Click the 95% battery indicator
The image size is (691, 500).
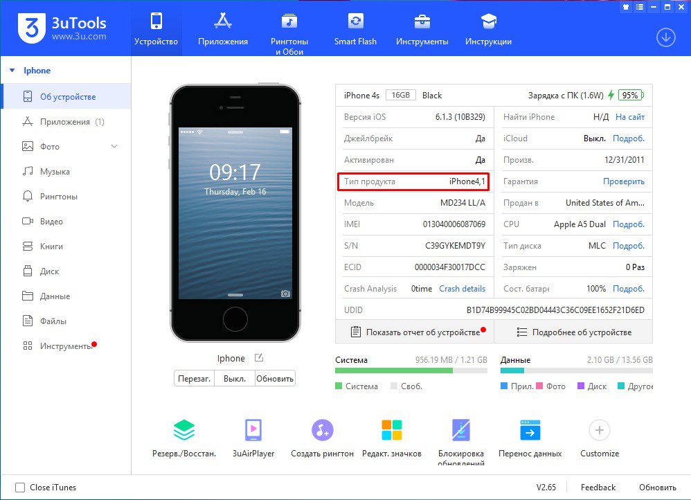[631, 95]
